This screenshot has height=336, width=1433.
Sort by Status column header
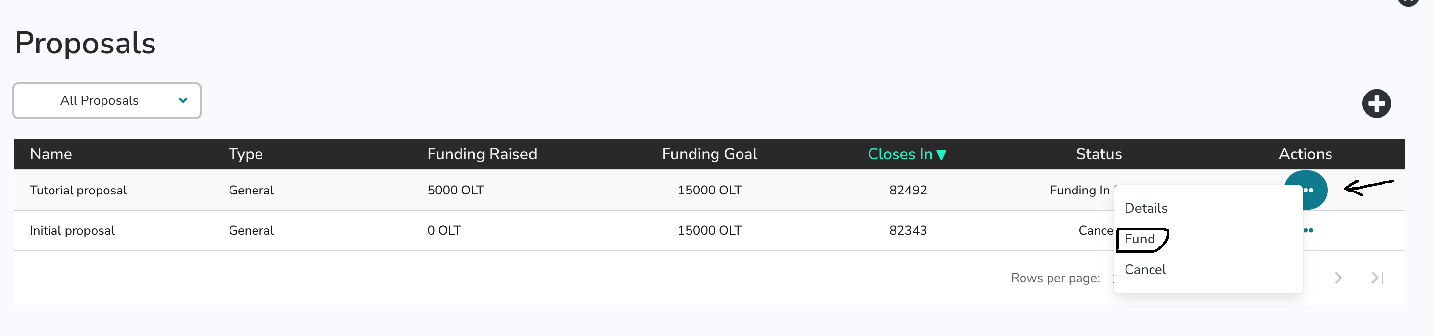tap(1099, 154)
